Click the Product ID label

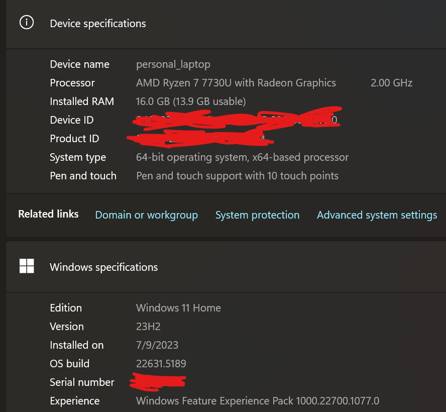click(x=74, y=139)
